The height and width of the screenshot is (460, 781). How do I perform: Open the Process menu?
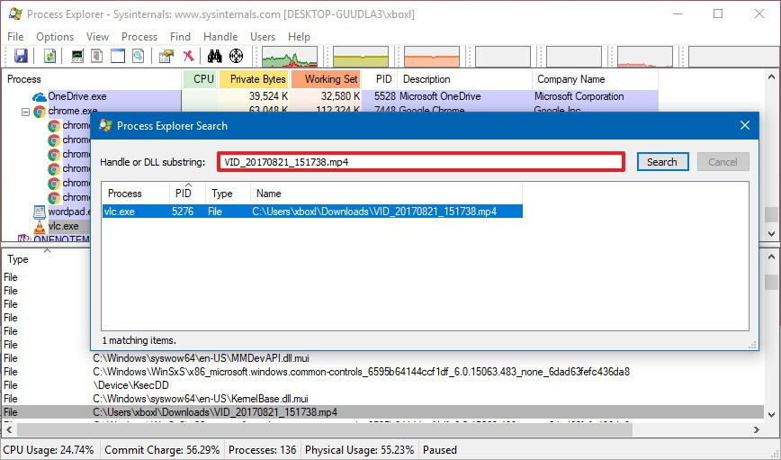pos(139,36)
